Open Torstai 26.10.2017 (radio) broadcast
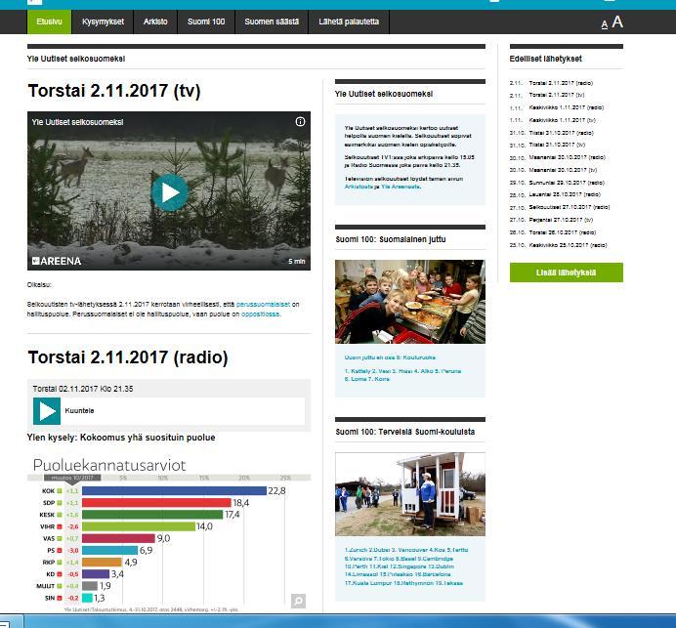 [562, 232]
